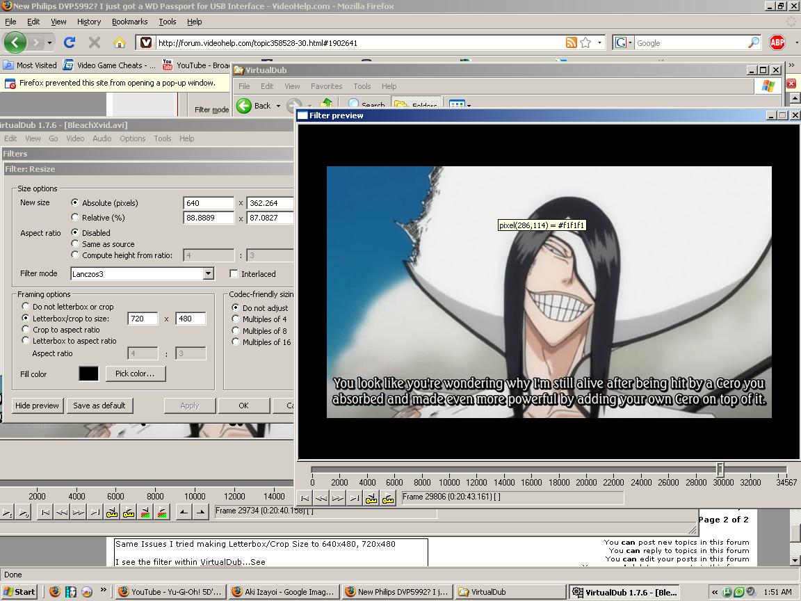Switch to YouTube Yu-Gi-Oh taskbar window

pos(170,592)
